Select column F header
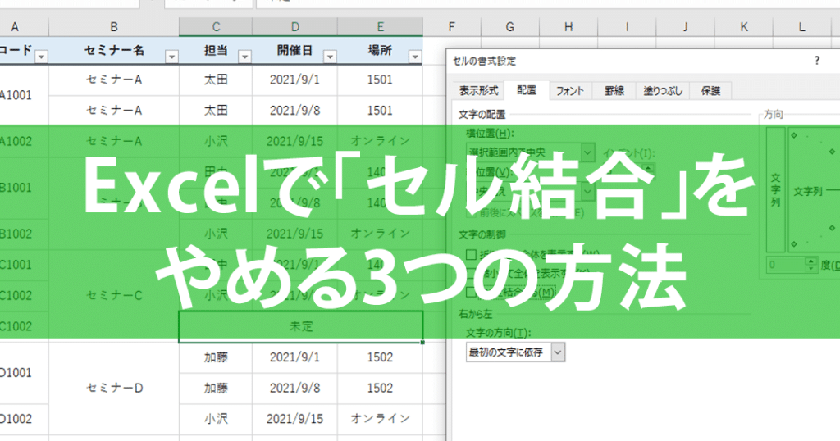 [452, 27]
